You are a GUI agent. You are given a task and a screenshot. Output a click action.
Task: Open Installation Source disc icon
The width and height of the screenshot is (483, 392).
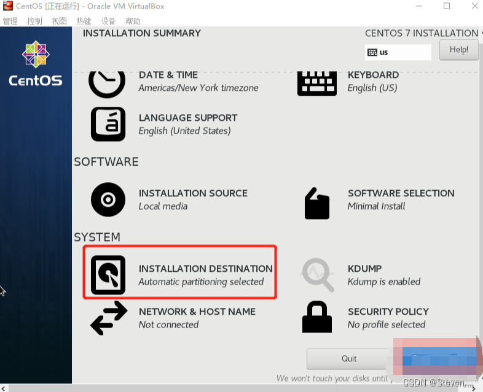(108, 199)
